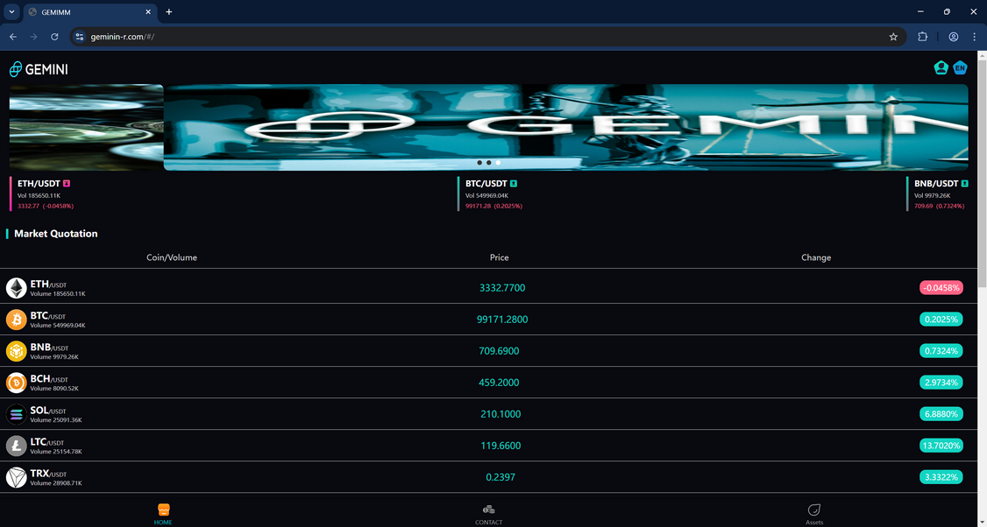The image size is (987, 527).
Task: Open the tab search dropdown arrow
Action: [x=11, y=12]
